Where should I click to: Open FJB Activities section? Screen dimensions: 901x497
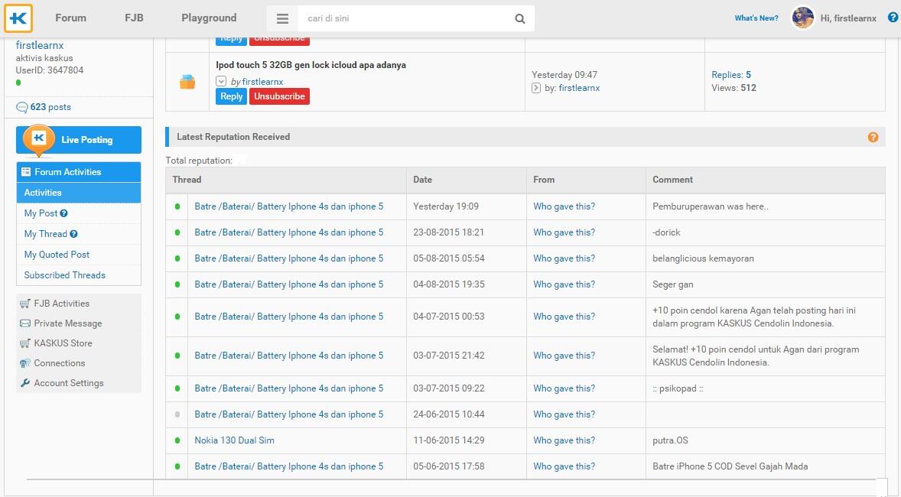tap(79, 304)
